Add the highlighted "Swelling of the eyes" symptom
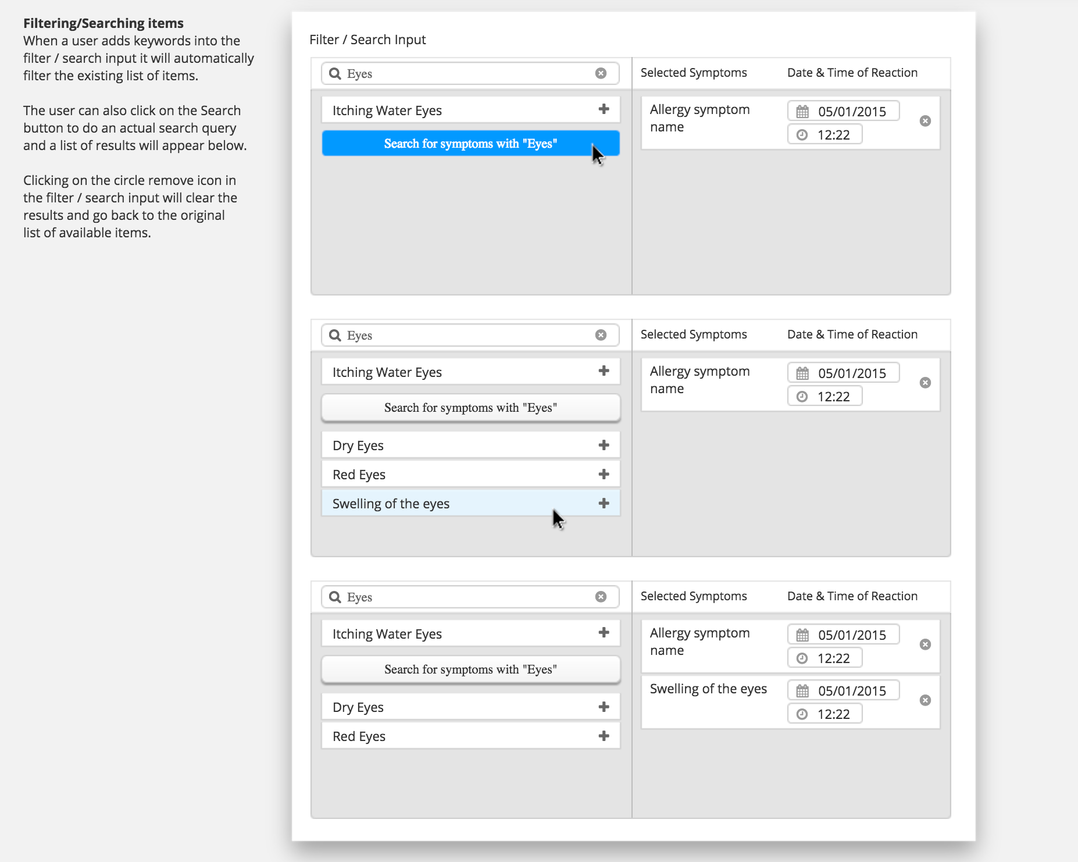1078x862 pixels. pos(604,504)
